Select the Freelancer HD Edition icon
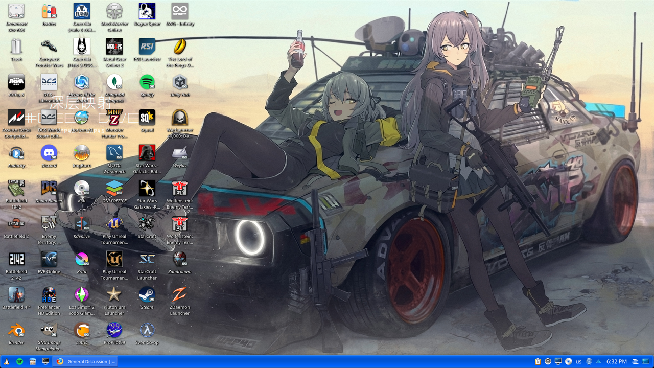The height and width of the screenshot is (368, 654). [49, 293]
